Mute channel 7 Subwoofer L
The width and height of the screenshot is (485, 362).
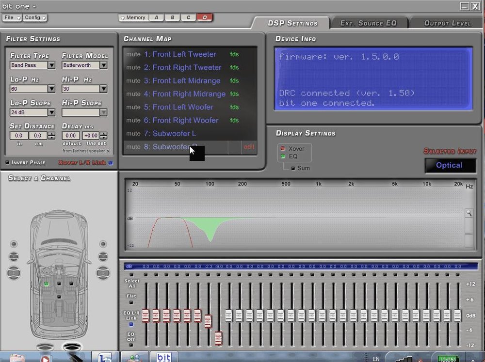tap(133, 134)
